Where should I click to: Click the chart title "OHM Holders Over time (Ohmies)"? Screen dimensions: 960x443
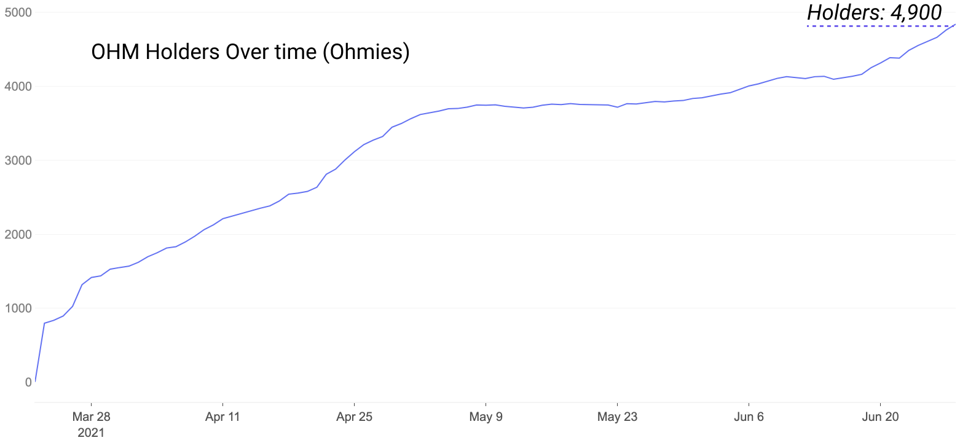pyautogui.click(x=250, y=52)
